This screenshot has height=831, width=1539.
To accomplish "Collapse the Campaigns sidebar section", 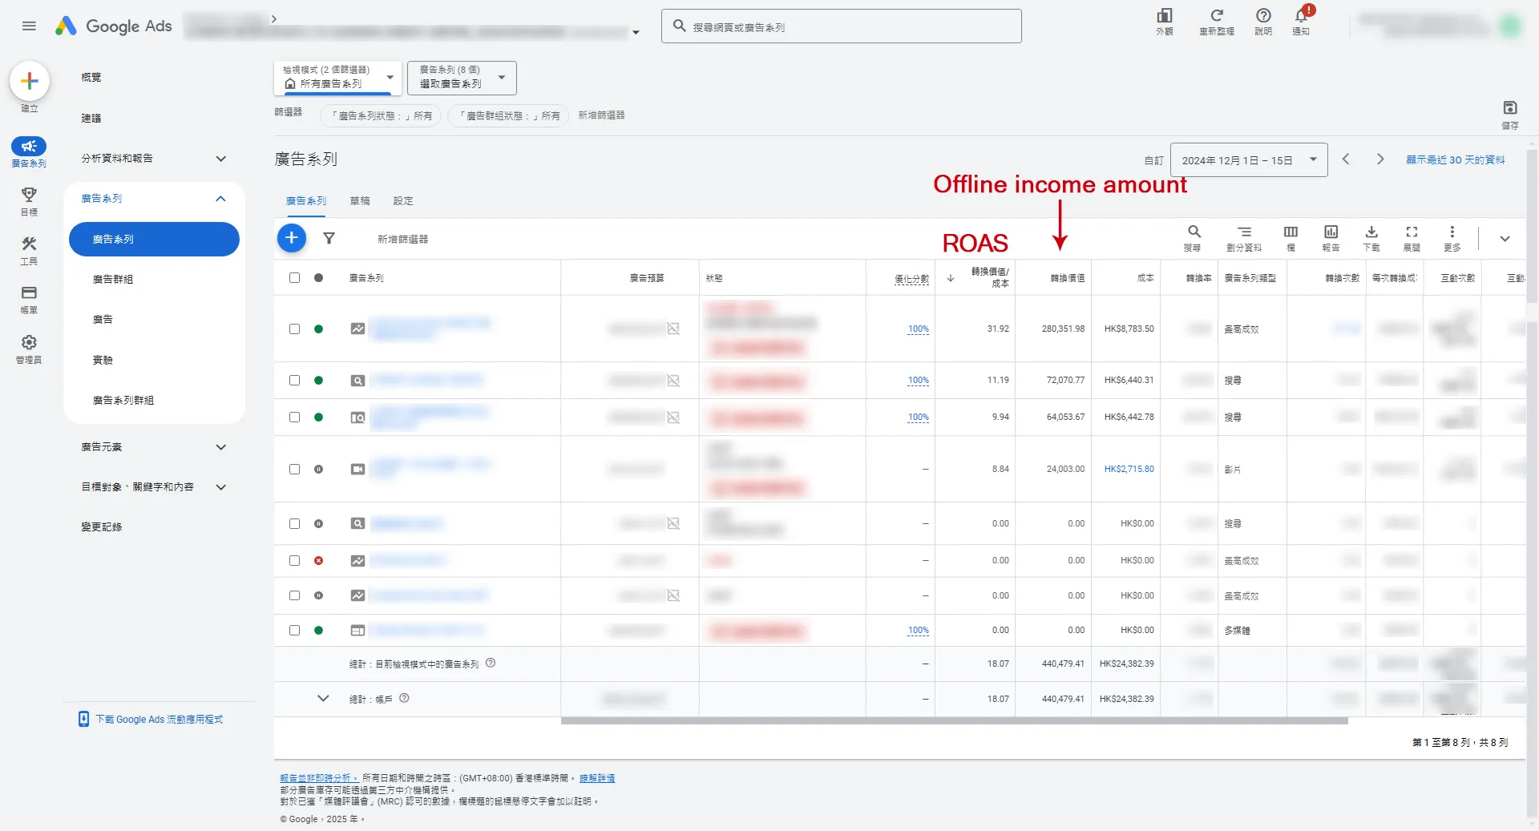I will pos(220,199).
